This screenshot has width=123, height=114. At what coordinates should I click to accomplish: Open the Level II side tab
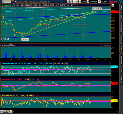pos(121,70)
